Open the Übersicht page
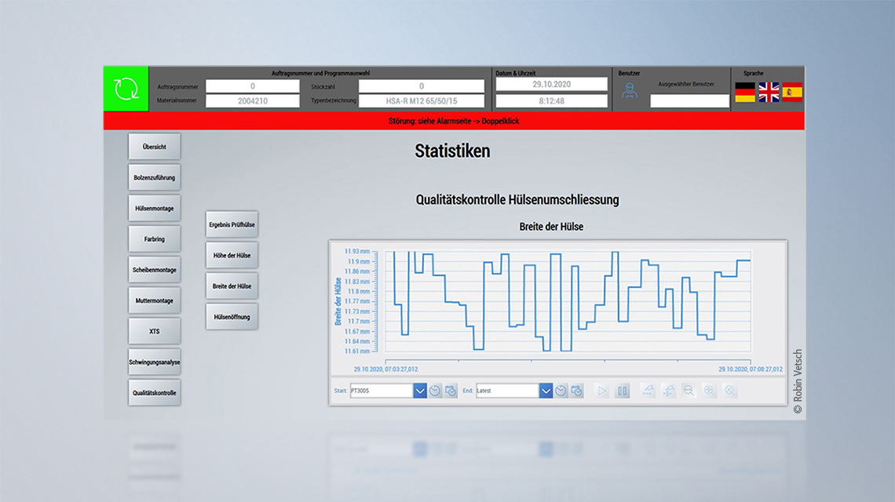Viewport: 895px width, 502px height. [154, 147]
